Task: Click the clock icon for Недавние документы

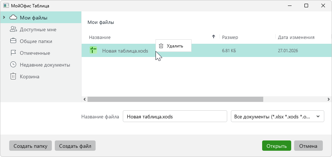Action: [13, 65]
